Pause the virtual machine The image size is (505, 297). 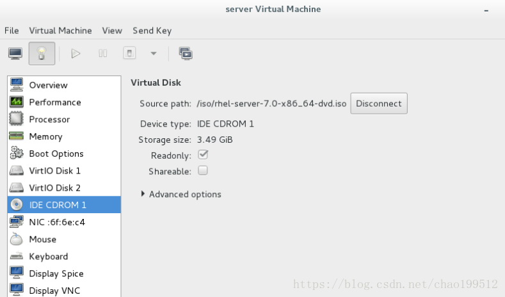[103, 54]
